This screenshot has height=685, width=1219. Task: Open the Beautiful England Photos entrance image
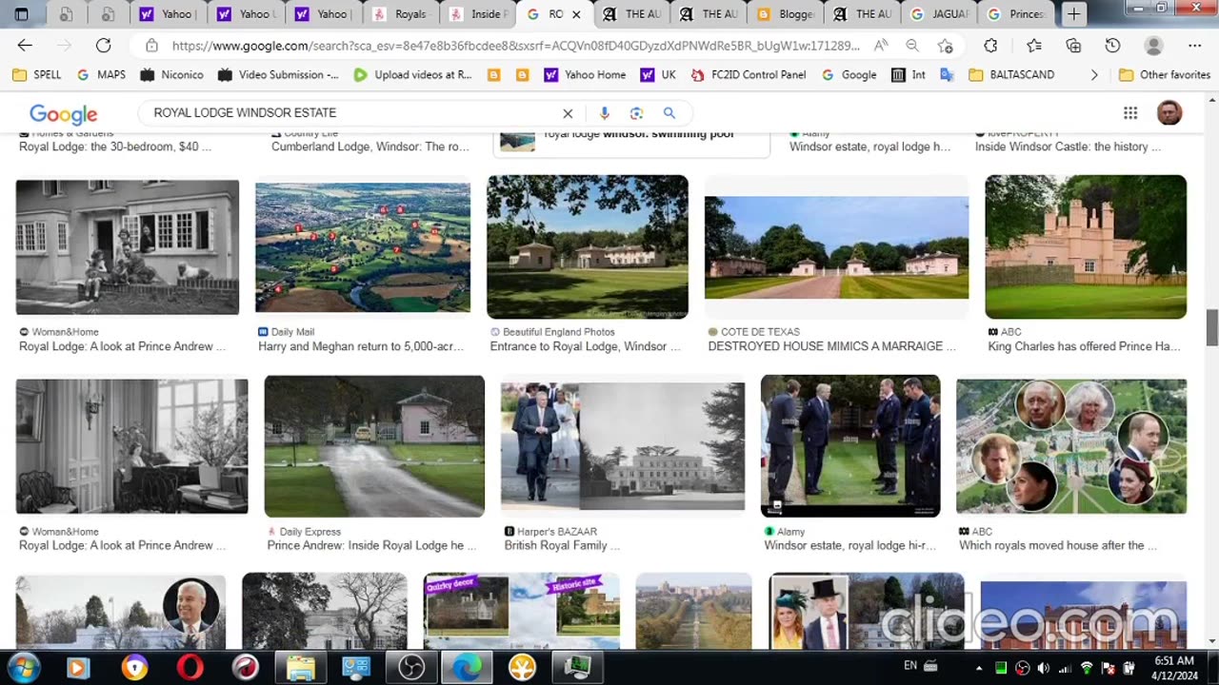588,246
